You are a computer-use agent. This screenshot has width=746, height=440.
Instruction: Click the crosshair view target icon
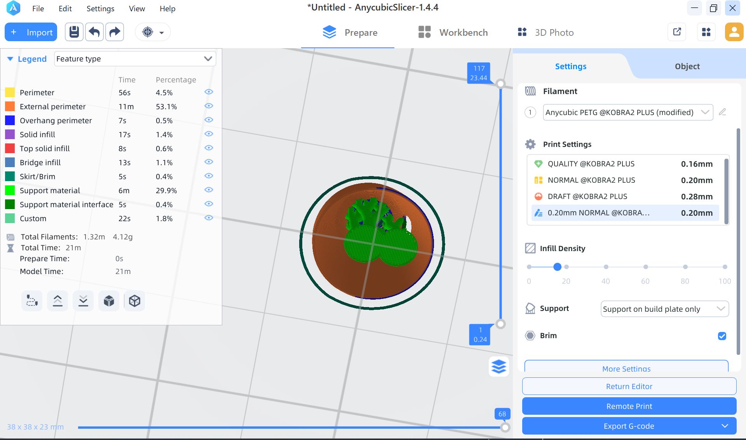pyautogui.click(x=148, y=32)
